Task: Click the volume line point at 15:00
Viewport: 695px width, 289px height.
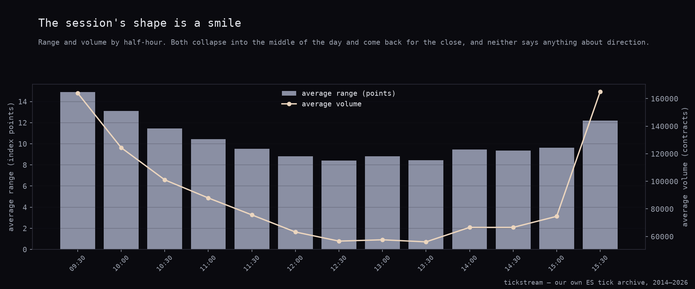Action: pyautogui.click(x=557, y=216)
